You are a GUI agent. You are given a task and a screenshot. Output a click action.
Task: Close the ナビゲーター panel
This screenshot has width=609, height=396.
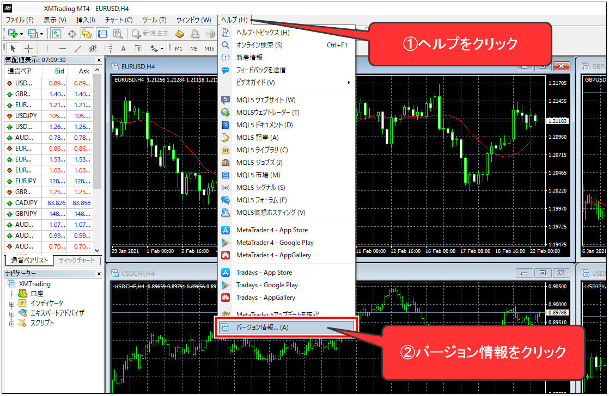point(99,274)
